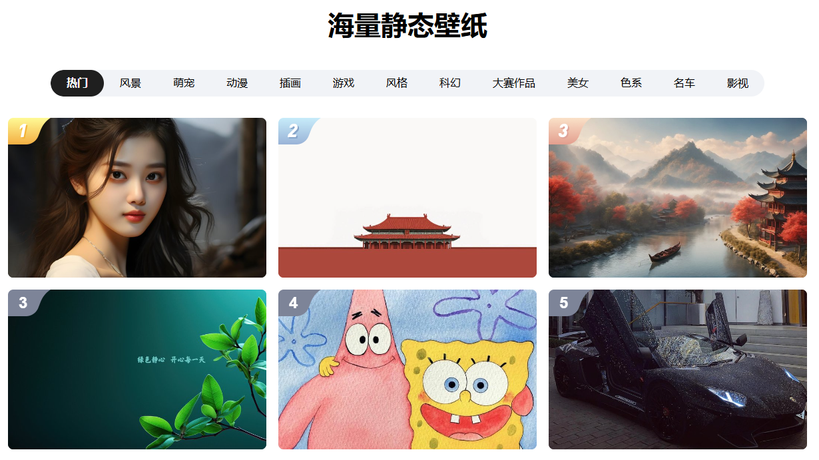Open the 风格 tab
Screen dimensions: 819x460
(x=397, y=83)
